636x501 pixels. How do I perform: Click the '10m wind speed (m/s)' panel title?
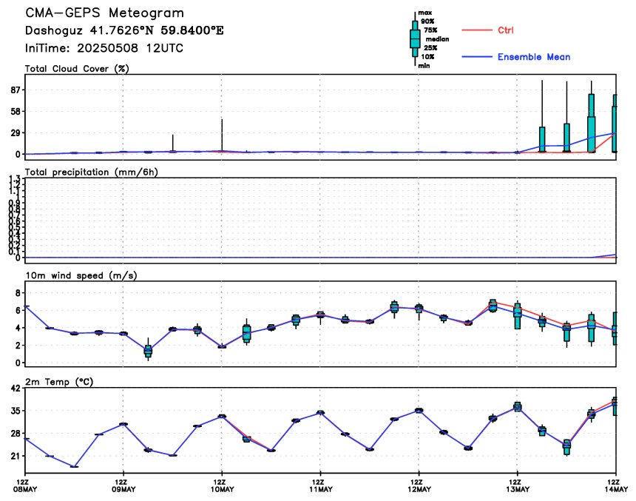pyautogui.click(x=81, y=276)
